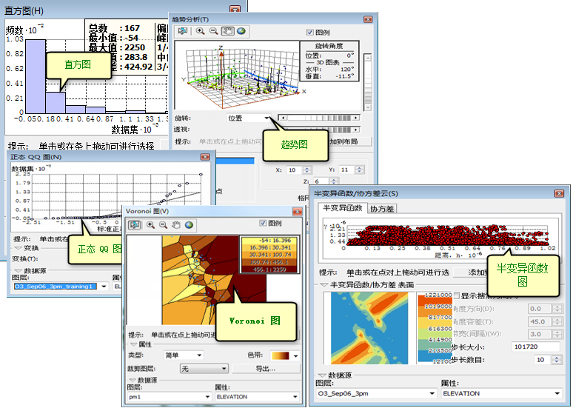Collapse 数据源 section in Voronoi window

point(133,380)
